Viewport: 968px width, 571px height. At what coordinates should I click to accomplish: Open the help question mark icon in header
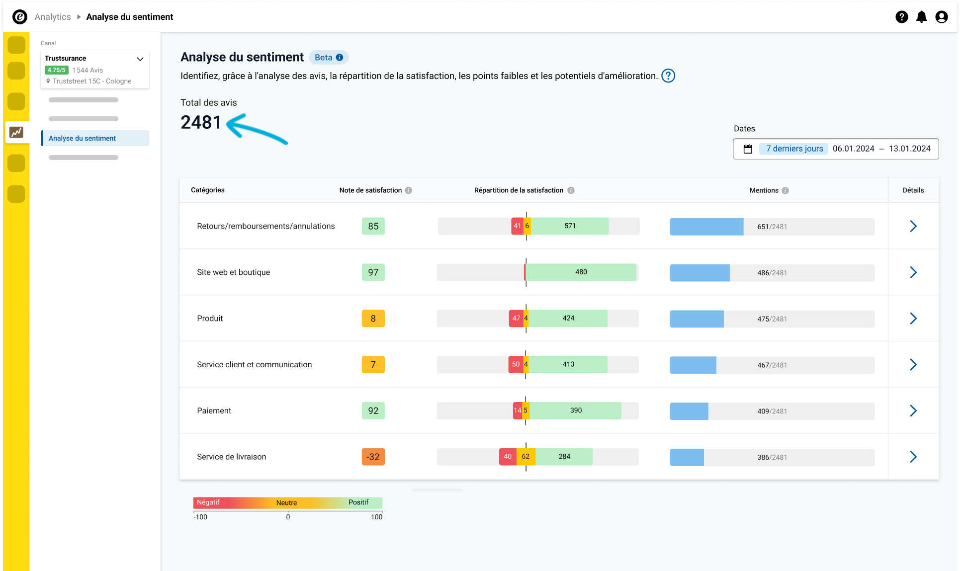[902, 17]
